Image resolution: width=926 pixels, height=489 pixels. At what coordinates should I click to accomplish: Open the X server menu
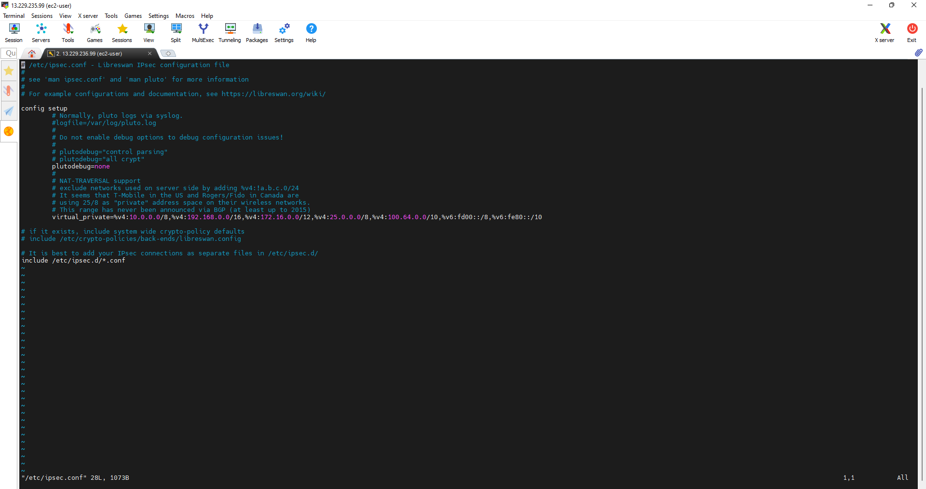[88, 16]
